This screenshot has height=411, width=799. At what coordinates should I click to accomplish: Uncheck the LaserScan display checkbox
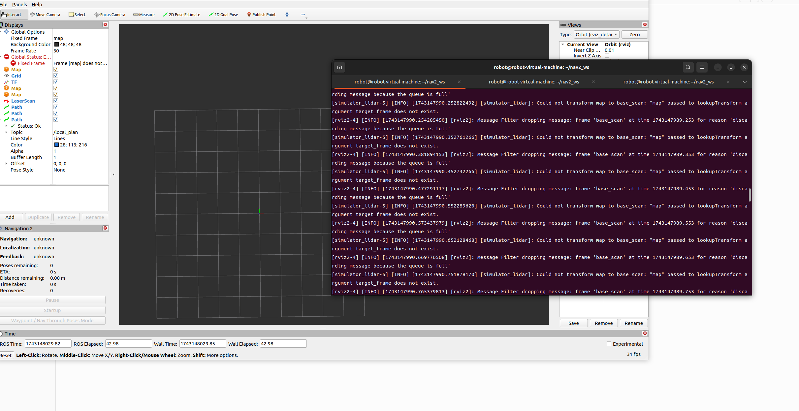point(56,101)
